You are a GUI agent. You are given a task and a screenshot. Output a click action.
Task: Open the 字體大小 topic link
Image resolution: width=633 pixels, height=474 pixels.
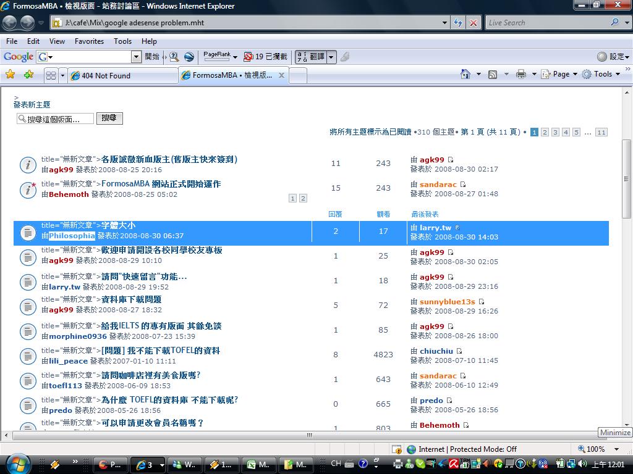118,226
